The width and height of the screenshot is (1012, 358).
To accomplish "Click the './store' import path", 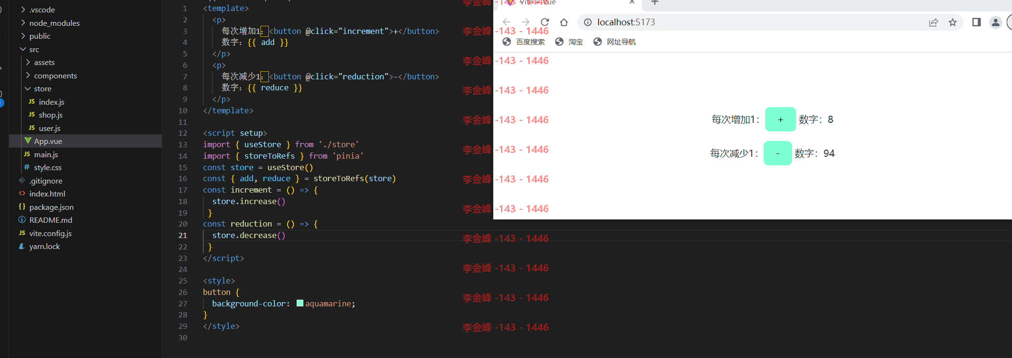I will tap(339, 144).
